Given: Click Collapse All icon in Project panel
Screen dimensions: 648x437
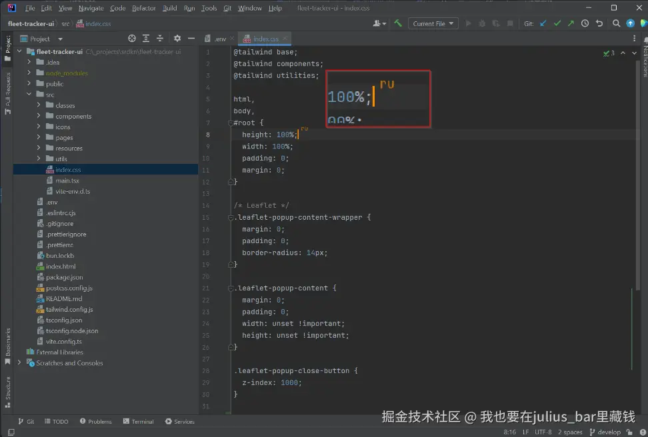Looking at the screenshot, I should pos(160,39).
